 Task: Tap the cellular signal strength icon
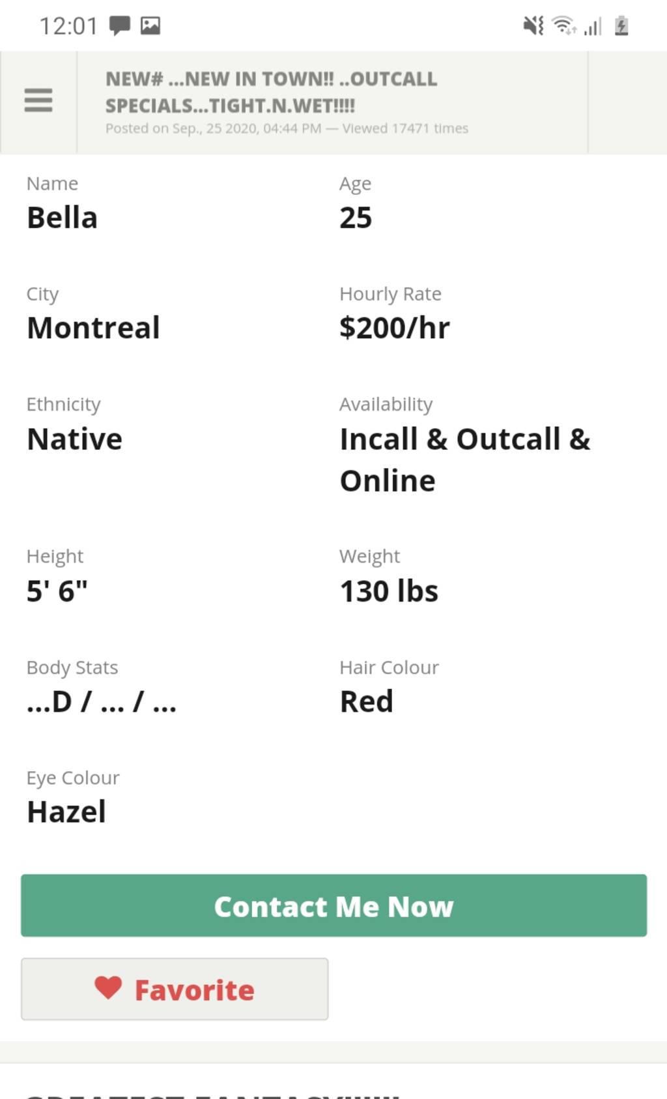[593, 27]
